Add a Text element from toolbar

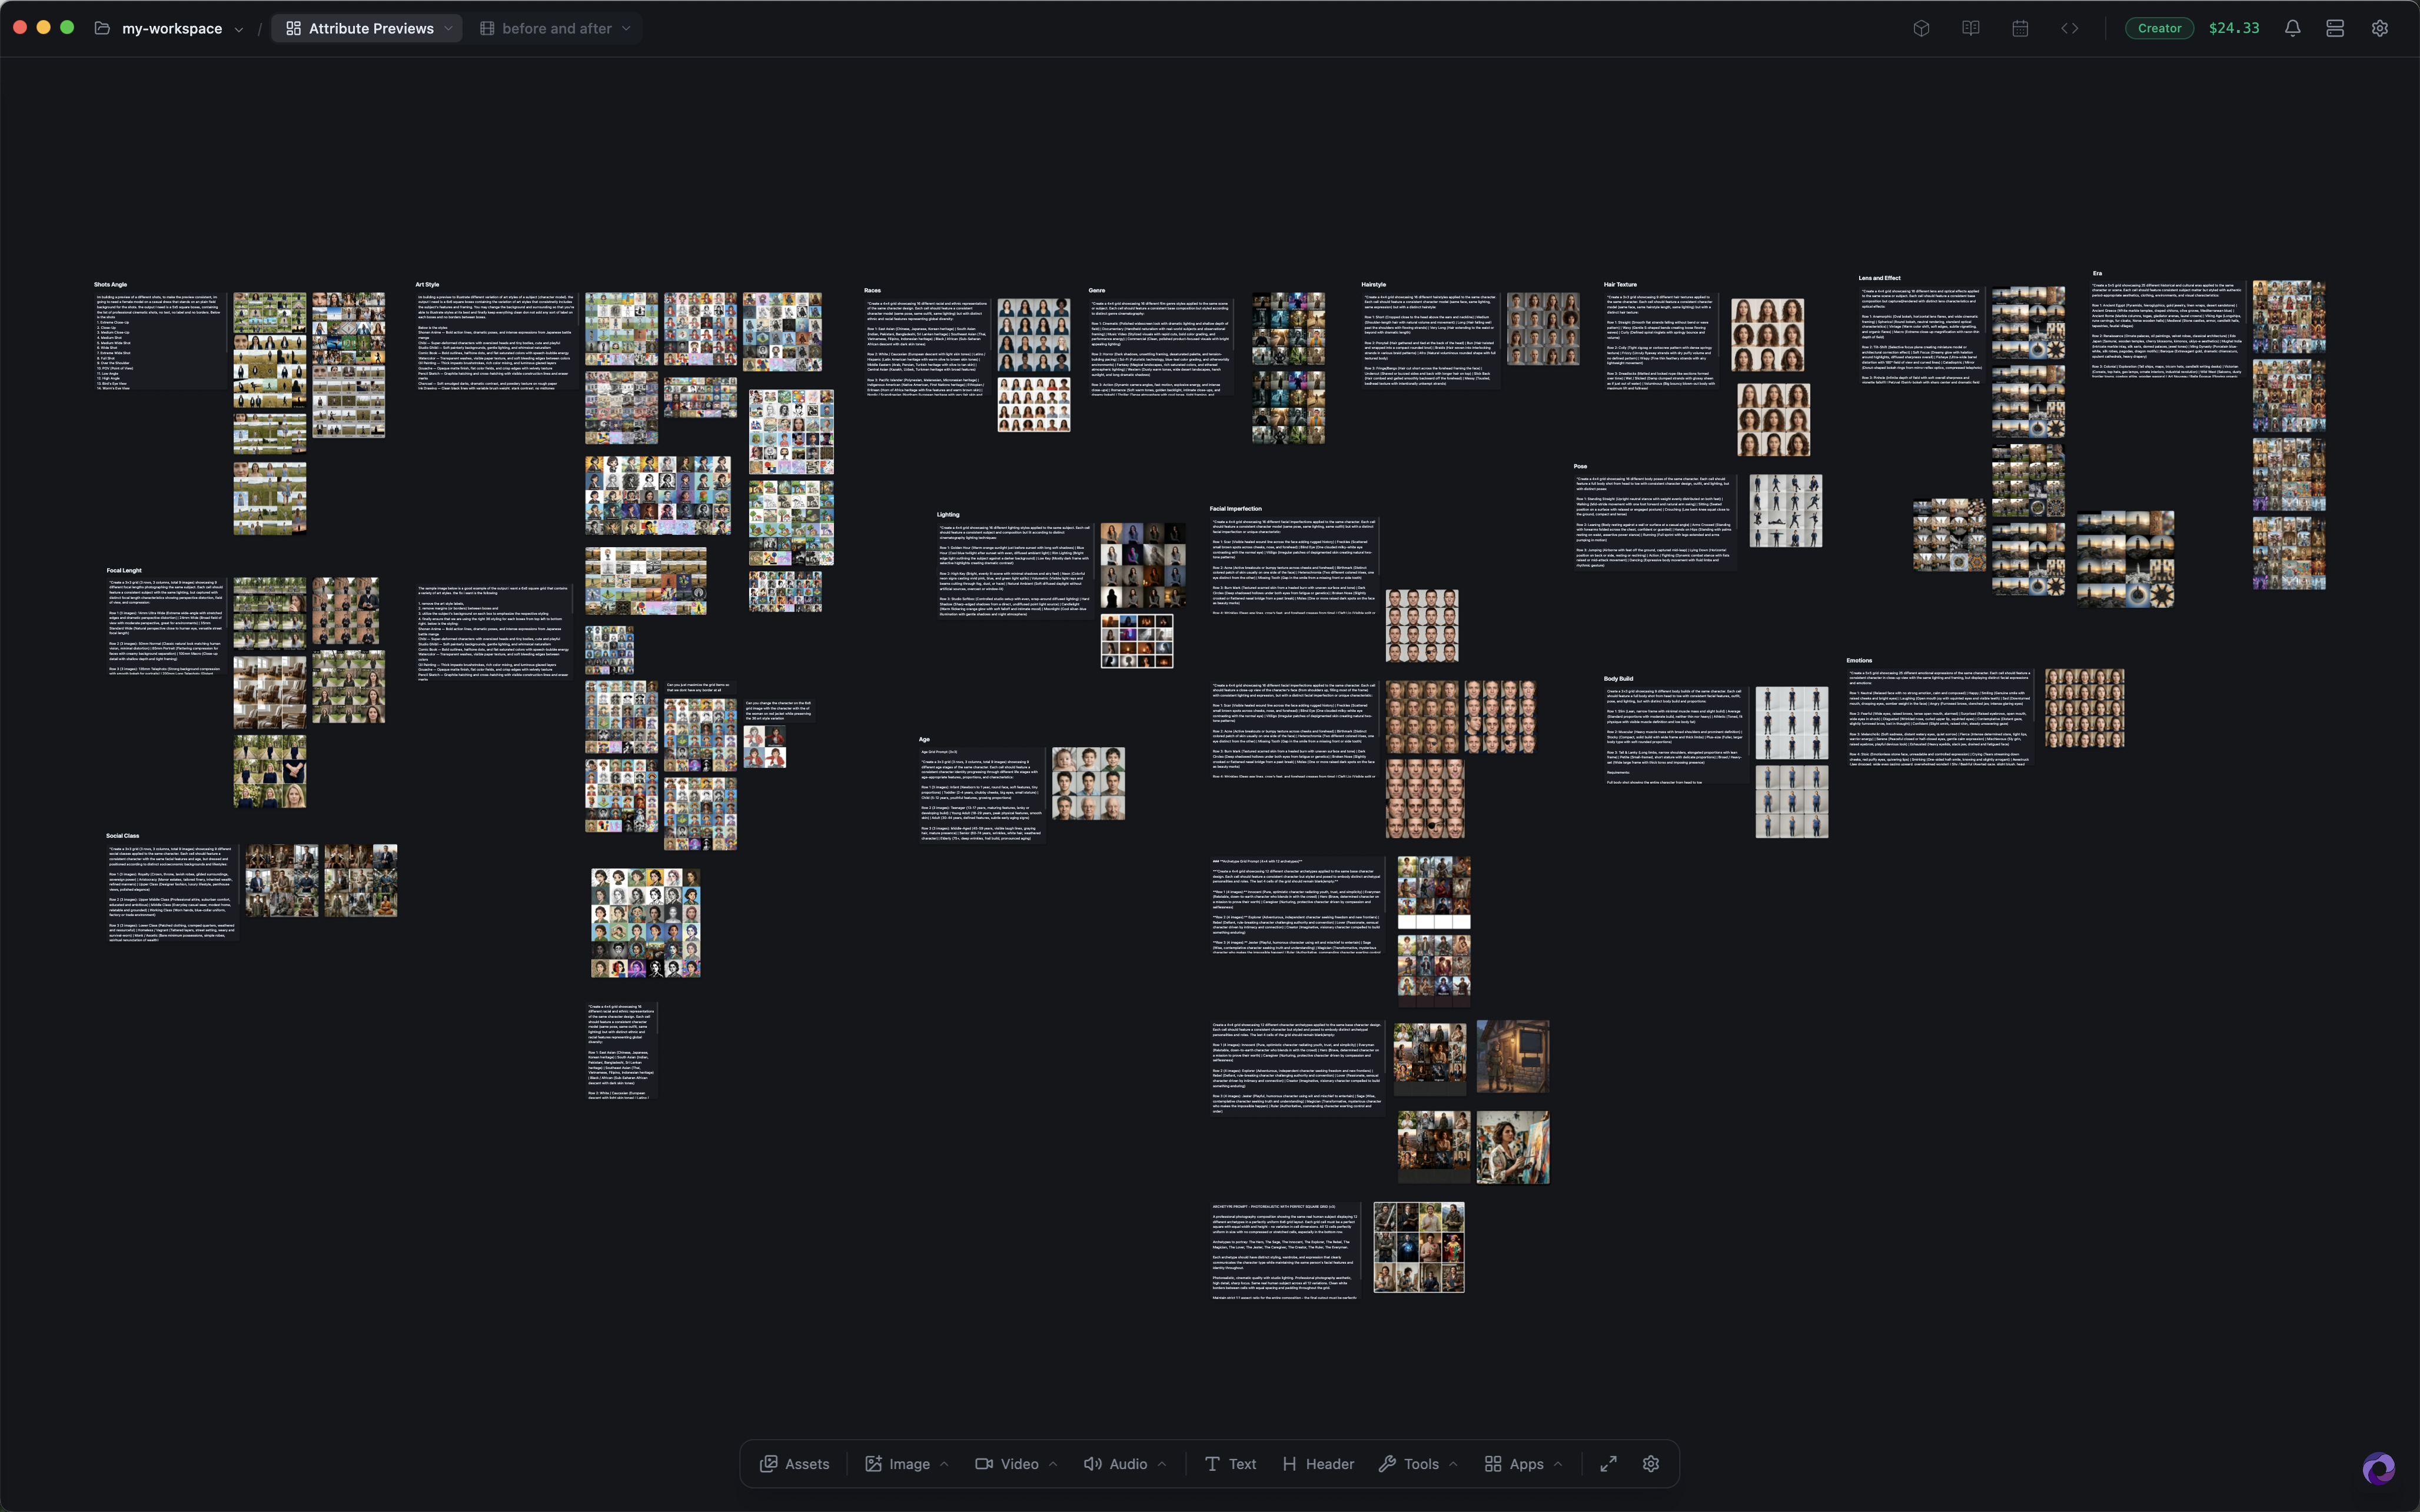(1230, 1463)
